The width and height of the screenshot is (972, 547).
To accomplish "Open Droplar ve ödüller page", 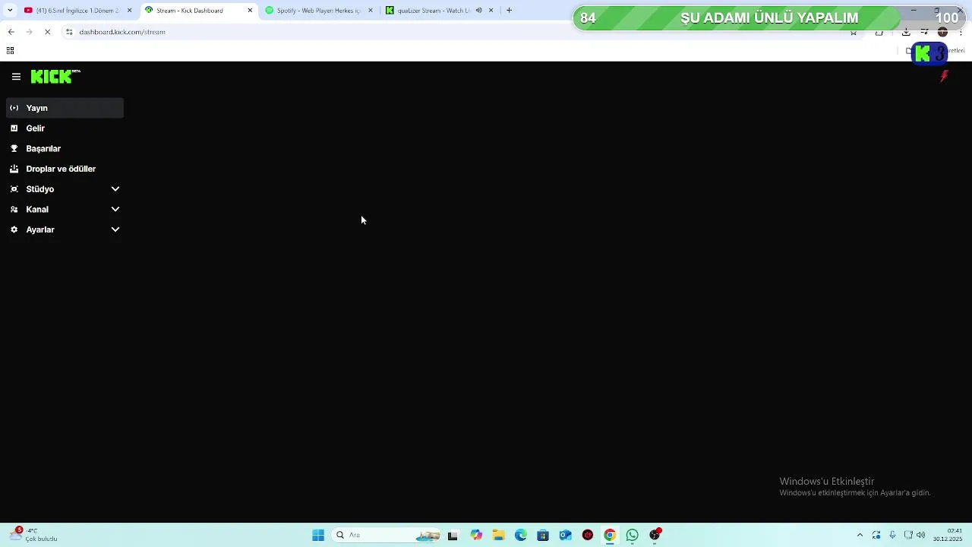I will pyautogui.click(x=65, y=169).
